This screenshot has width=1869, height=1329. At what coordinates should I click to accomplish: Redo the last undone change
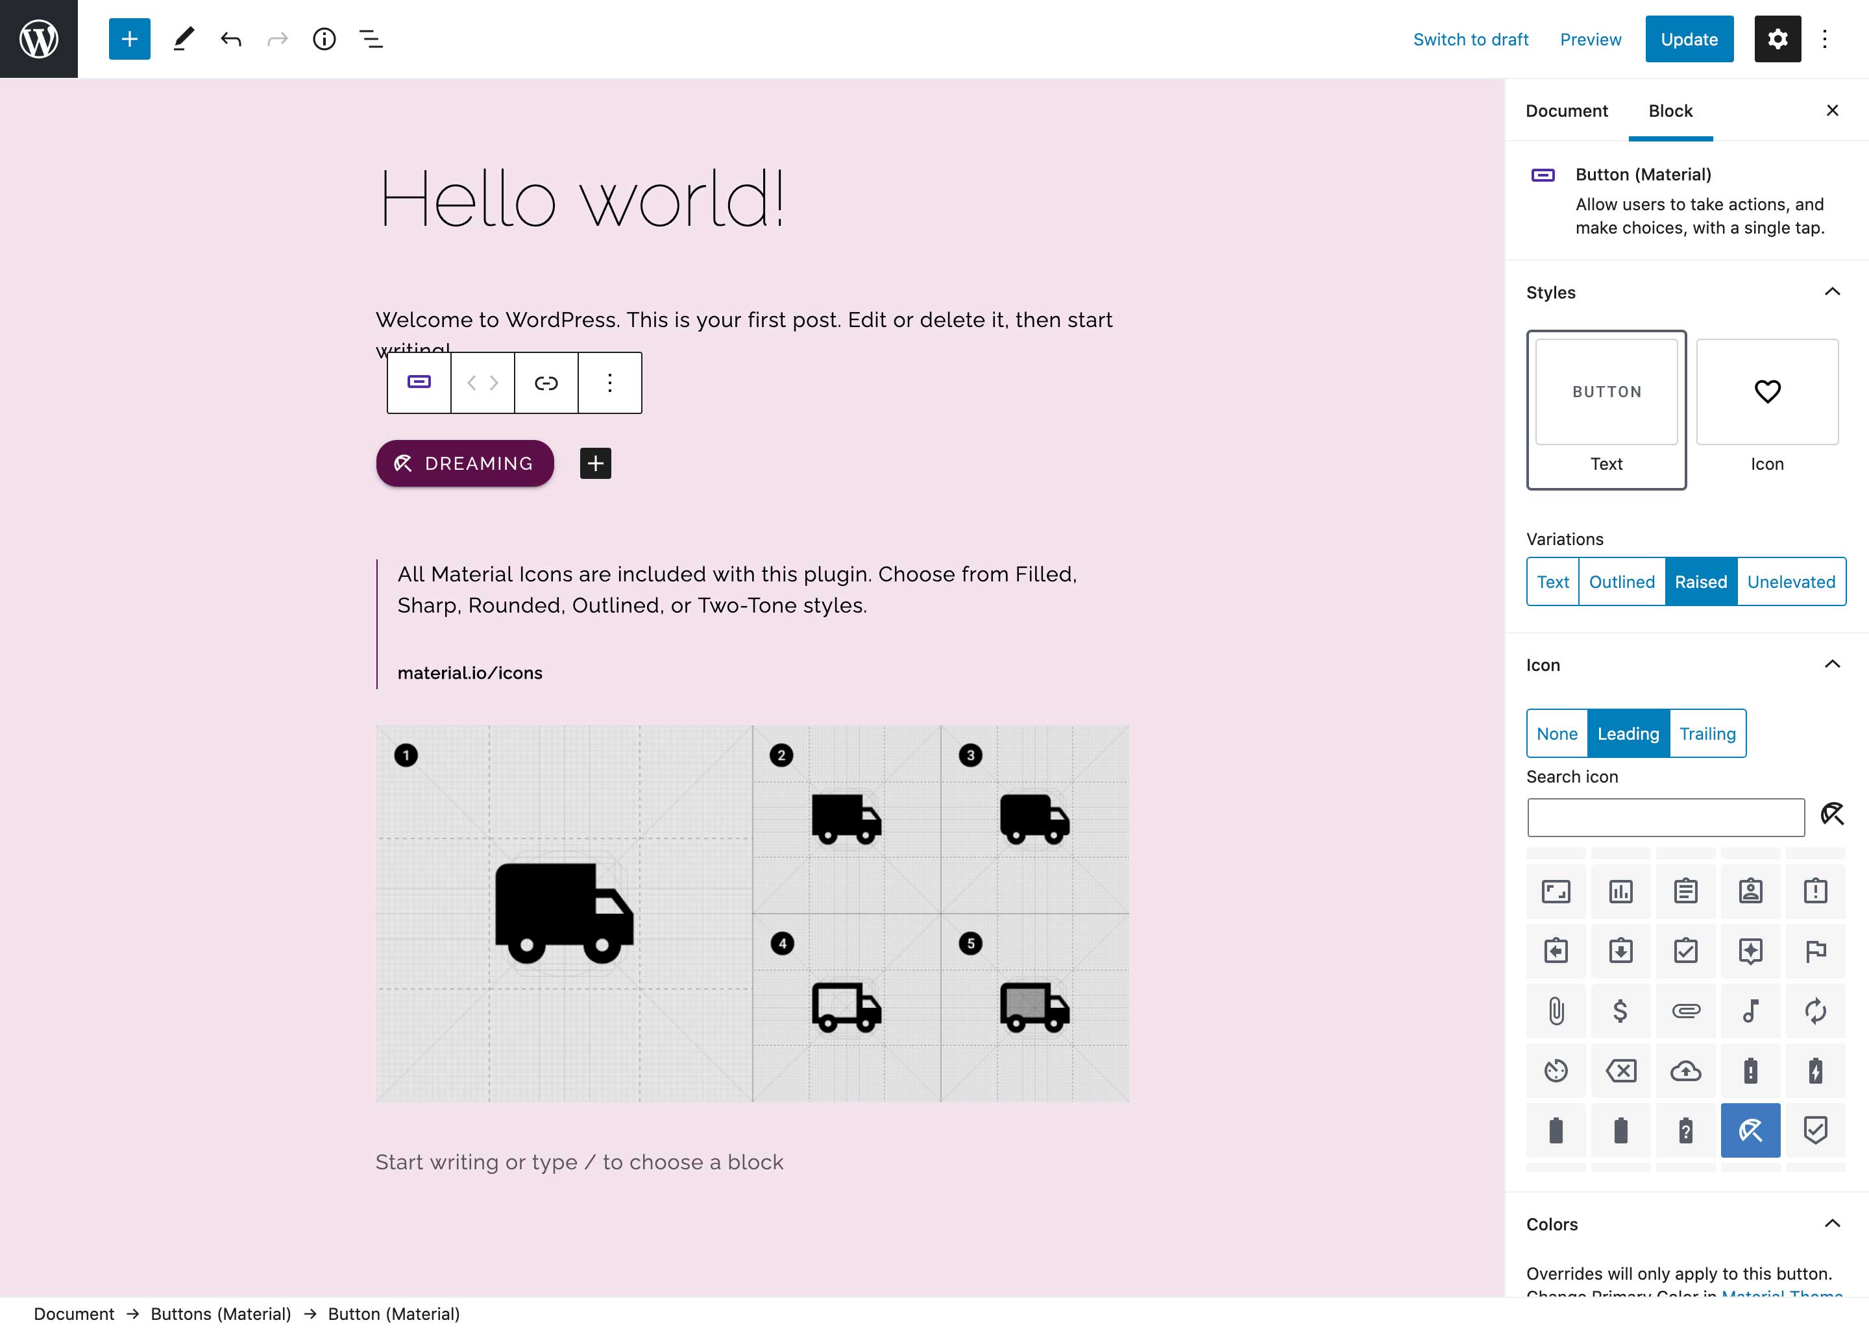pyautogui.click(x=277, y=38)
